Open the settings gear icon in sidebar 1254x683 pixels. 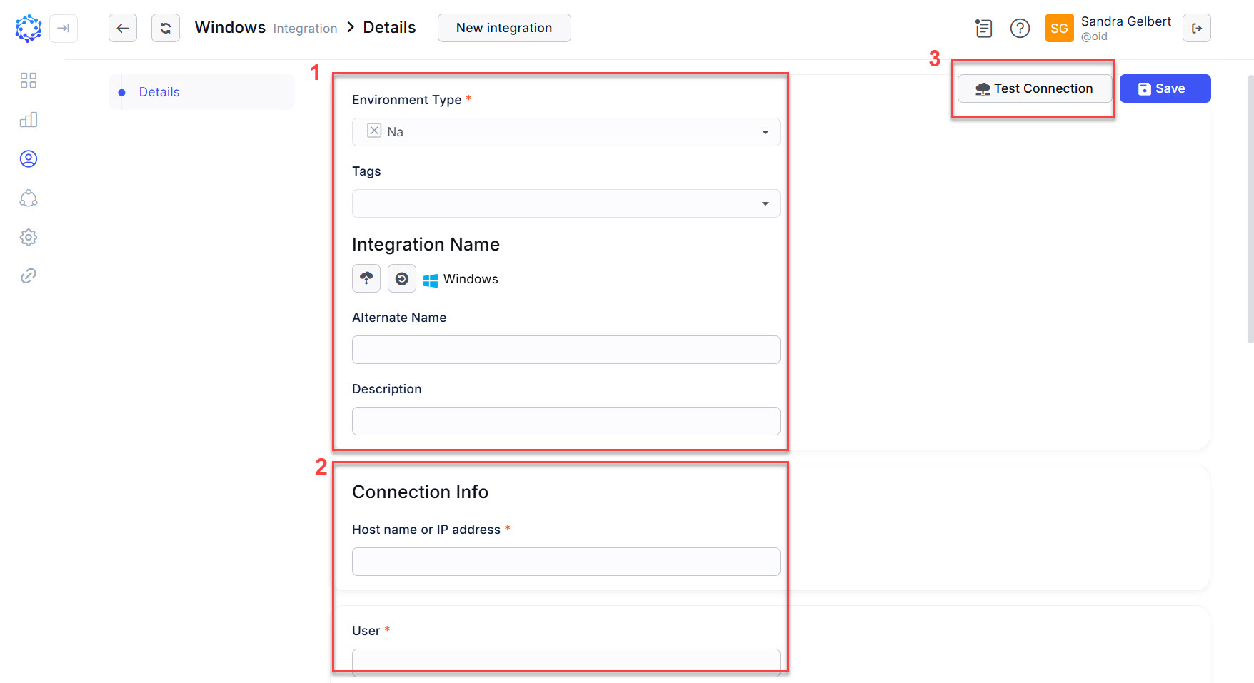pos(29,237)
